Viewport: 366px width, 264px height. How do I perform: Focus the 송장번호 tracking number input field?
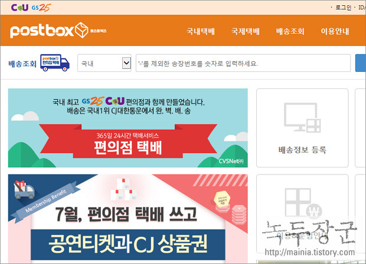pyautogui.click(x=243, y=63)
